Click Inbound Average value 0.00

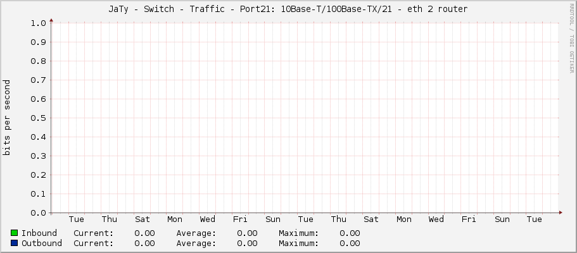tap(247, 233)
